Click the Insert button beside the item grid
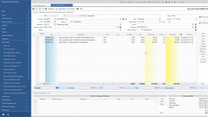Viewport: 208px width, 117px height. click(203, 33)
